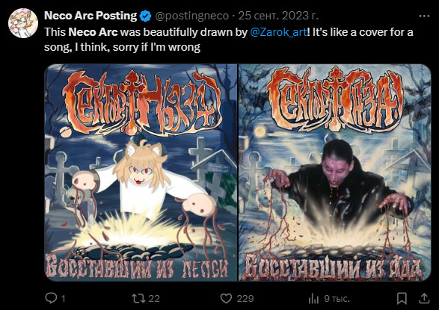The image size is (439, 310).
Task: Click the repost count 22
Action: (154, 299)
